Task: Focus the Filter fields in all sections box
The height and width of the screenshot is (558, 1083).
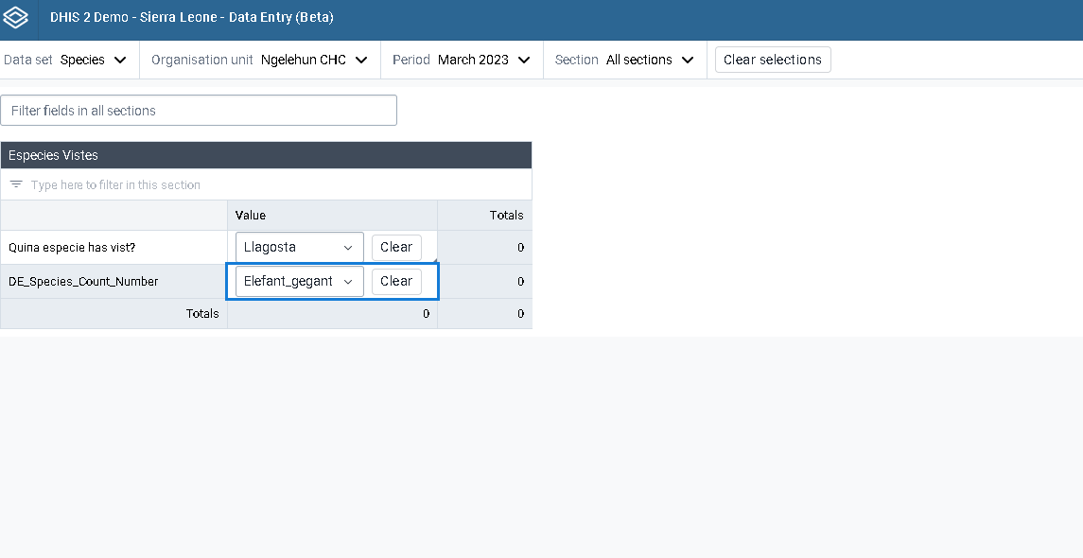Action: coord(199,111)
